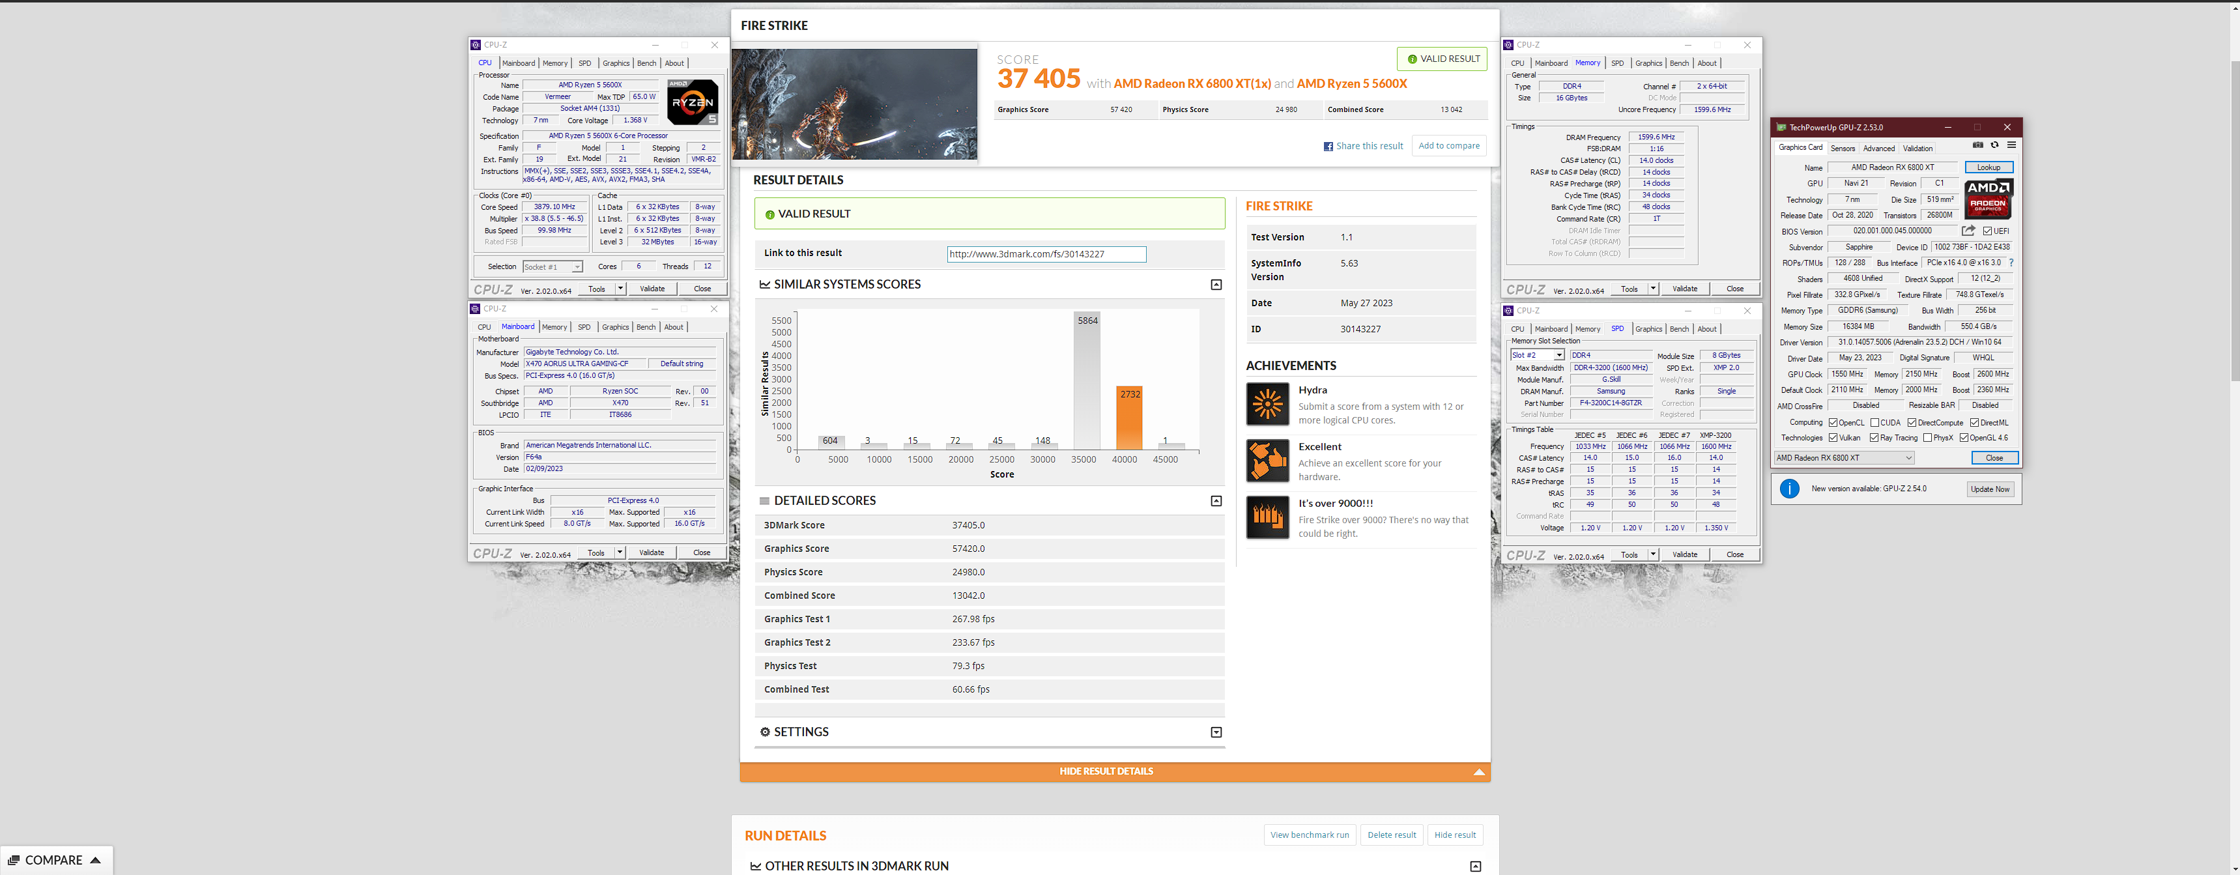The image size is (2240, 875).
Task: Open Socket #1 selection dropdown in CPU-Z
Action: pos(552,267)
